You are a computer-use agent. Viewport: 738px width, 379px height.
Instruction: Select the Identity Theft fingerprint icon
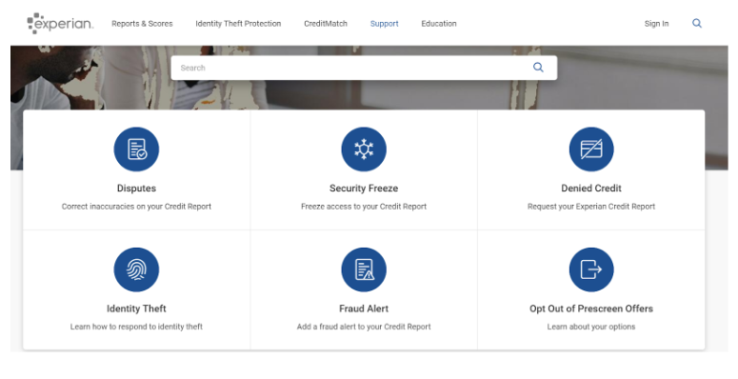[136, 269]
